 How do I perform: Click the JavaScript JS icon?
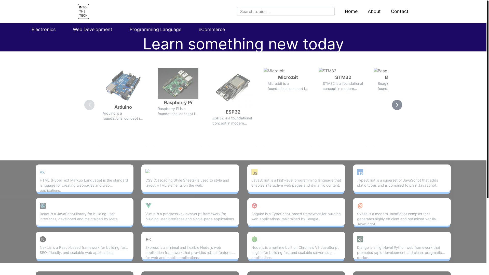point(254,172)
